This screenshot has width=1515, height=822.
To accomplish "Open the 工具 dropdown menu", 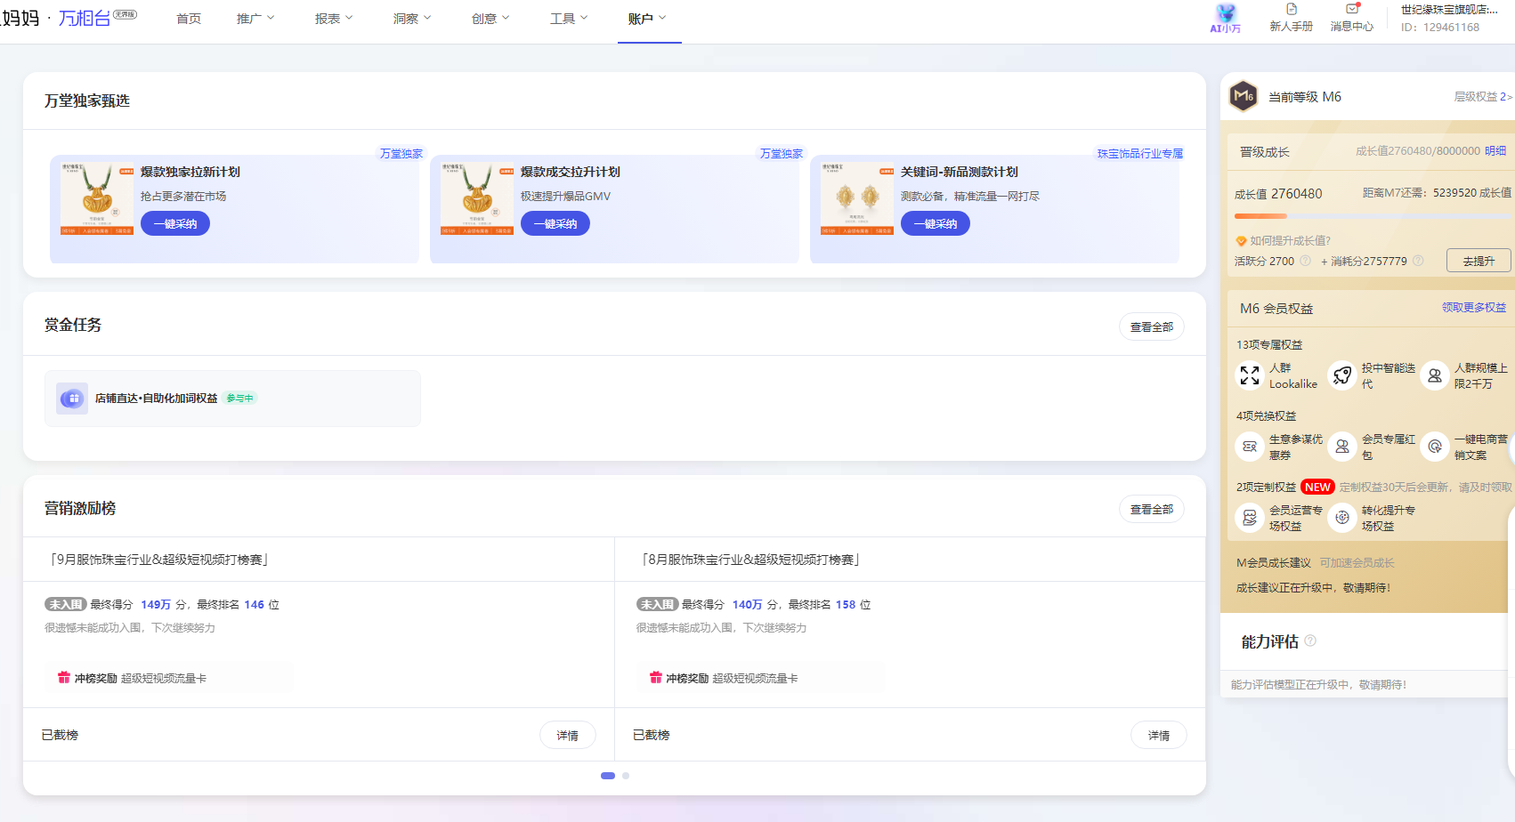I will tap(569, 19).
